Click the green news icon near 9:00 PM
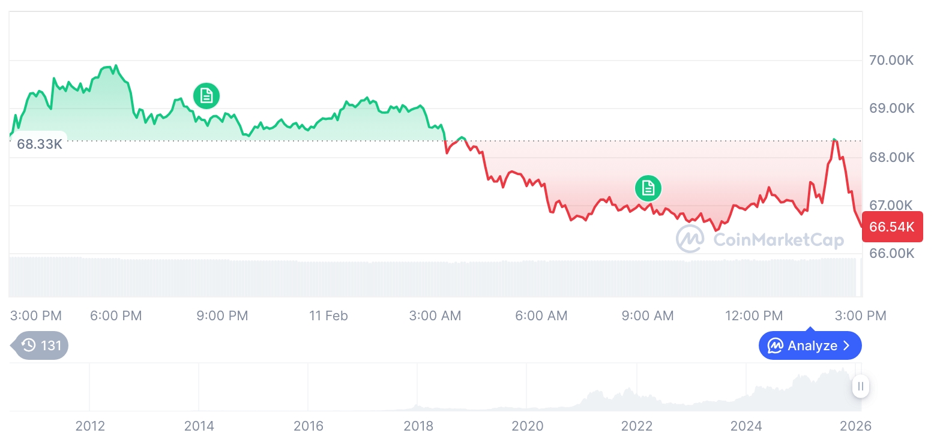The height and width of the screenshot is (439, 940). [206, 96]
